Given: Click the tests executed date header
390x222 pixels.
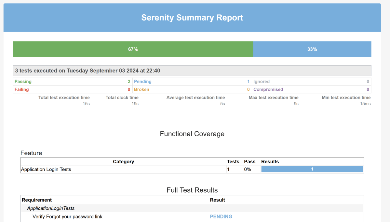Looking at the screenshot, I should point(88,71).
